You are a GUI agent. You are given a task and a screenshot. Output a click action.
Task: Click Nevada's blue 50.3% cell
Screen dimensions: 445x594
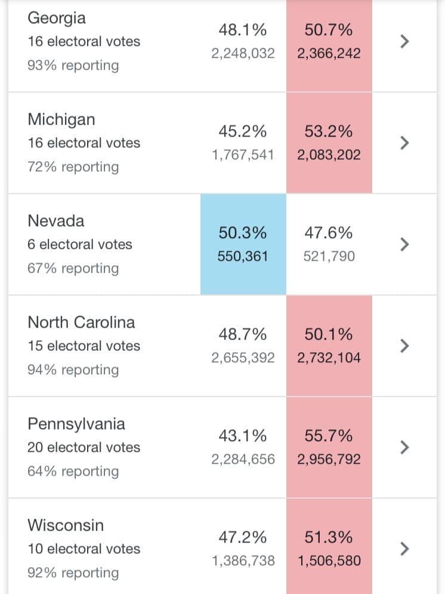click(243, 244)
